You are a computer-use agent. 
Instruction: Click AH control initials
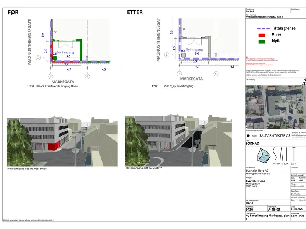[301, 181]
